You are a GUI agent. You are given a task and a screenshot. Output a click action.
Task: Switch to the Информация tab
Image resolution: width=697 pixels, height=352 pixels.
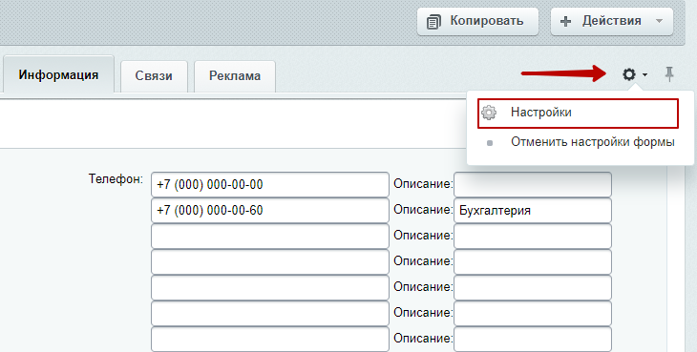[58, 74]
